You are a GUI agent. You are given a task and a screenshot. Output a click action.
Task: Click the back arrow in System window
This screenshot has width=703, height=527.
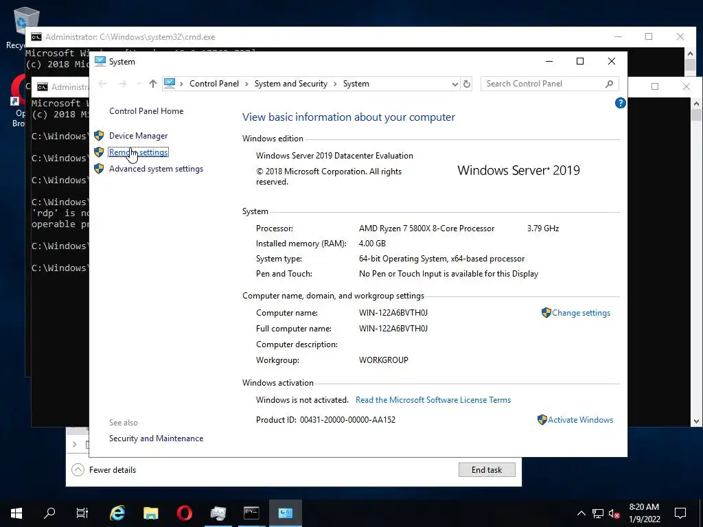point(103,84)
